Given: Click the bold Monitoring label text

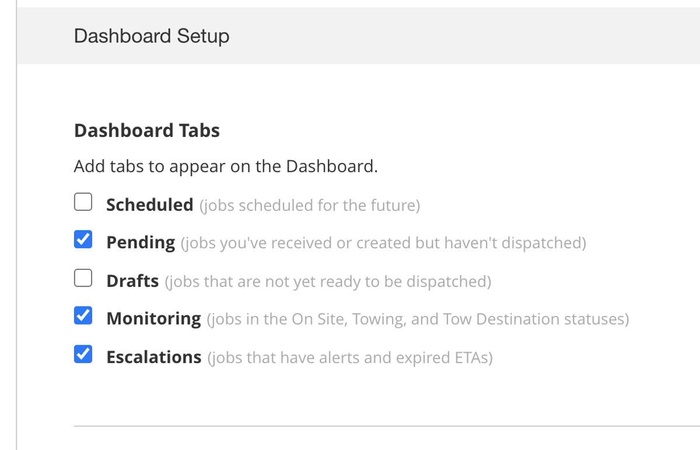Looking at the screenshot, I should coord(153,318).
